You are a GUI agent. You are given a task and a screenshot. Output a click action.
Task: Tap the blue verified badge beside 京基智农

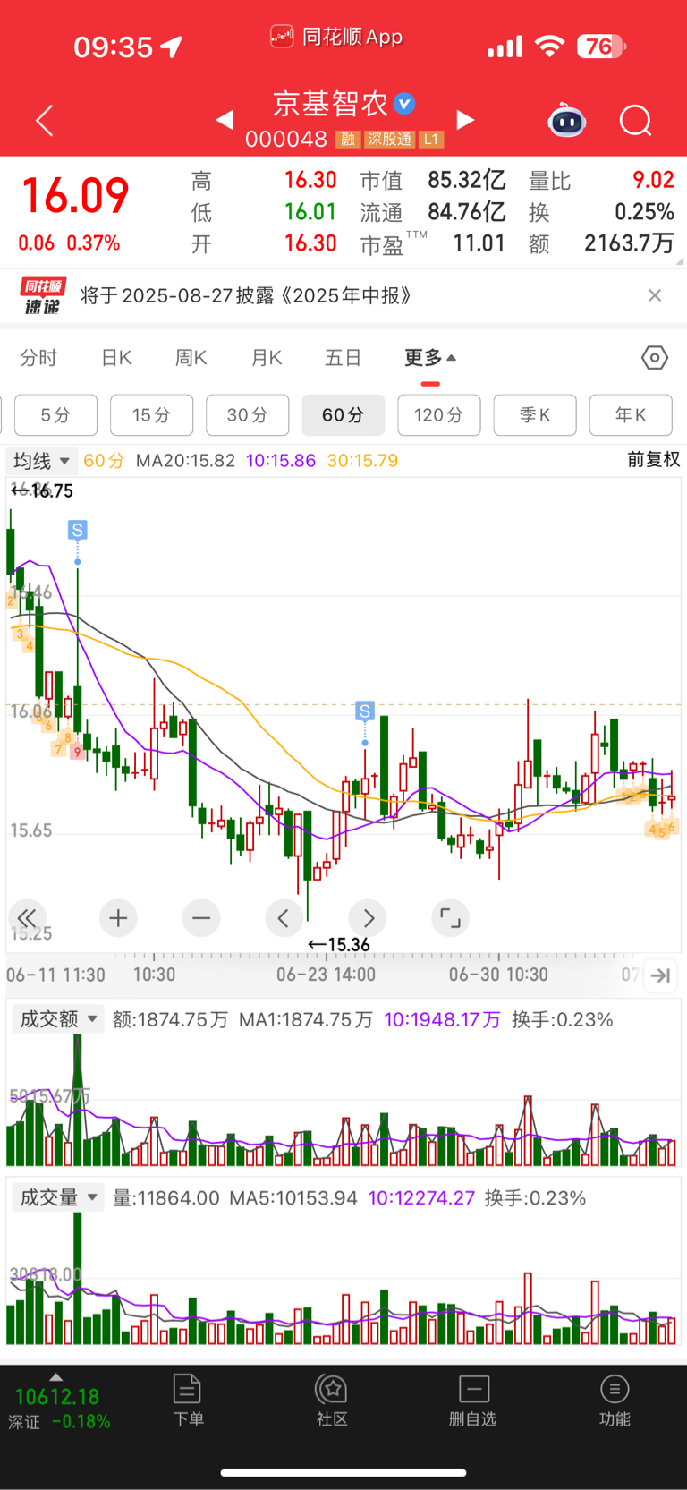coord(404,104)
